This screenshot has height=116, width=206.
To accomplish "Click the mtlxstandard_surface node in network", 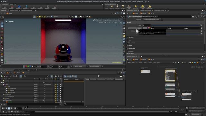I will pyautogui.click(x=170, y=75).
